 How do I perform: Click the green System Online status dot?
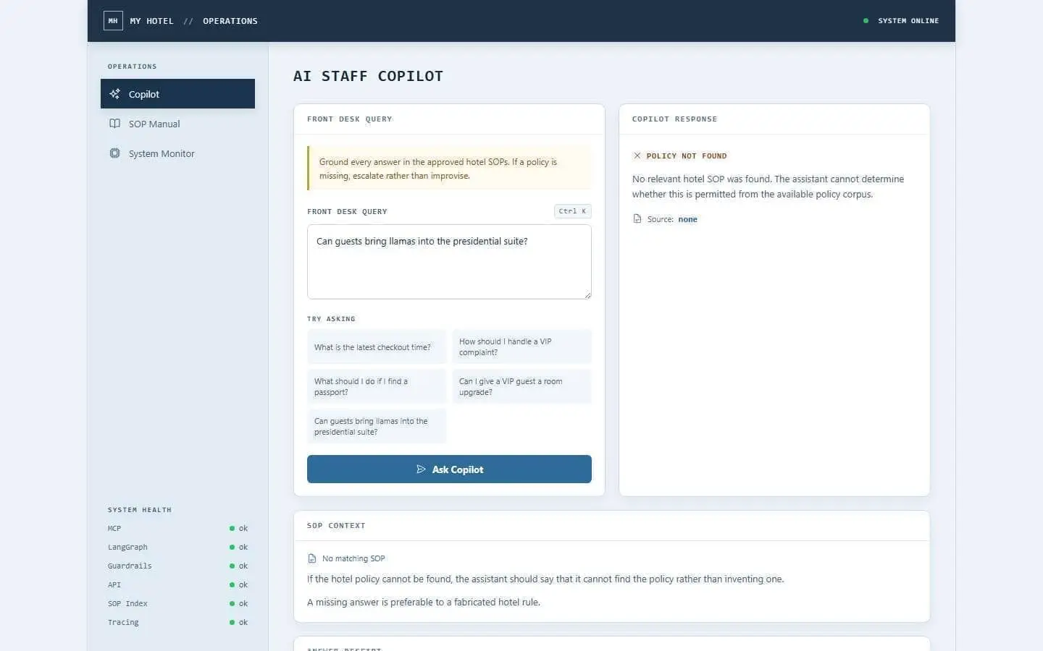tap(866, 21)
